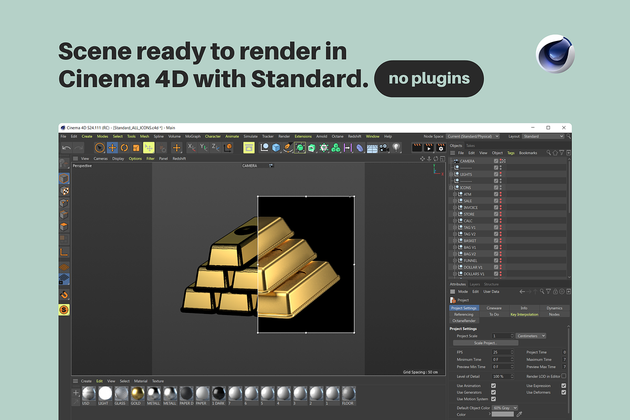Toggle visibility dots for STORE object
This screenshot has width=630, height=420.
coord(501,214)
